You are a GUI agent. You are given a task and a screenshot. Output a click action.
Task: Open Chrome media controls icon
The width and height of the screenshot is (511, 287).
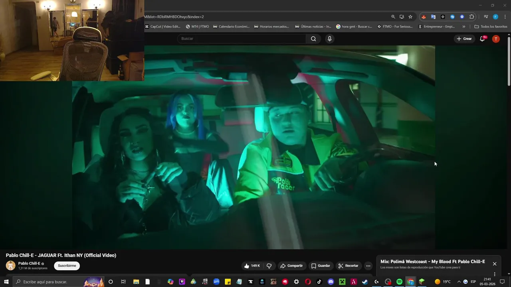point(486,17)
